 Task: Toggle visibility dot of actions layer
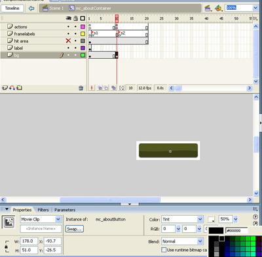point(68,27)
